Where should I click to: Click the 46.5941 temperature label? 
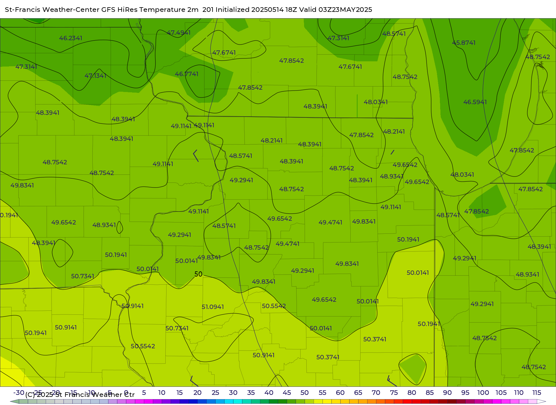(475, 102)
